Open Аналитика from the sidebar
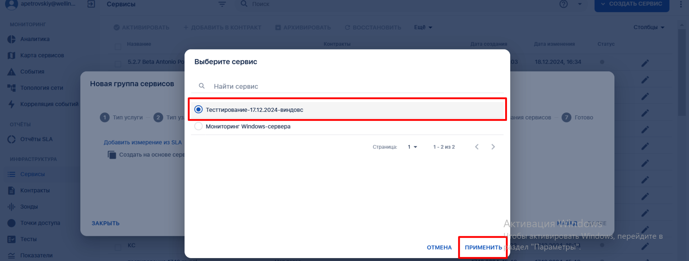The height and width of the screenshot is (261, 689). point(35,39)
